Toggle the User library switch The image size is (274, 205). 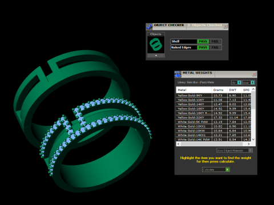(x=248, y=83)
